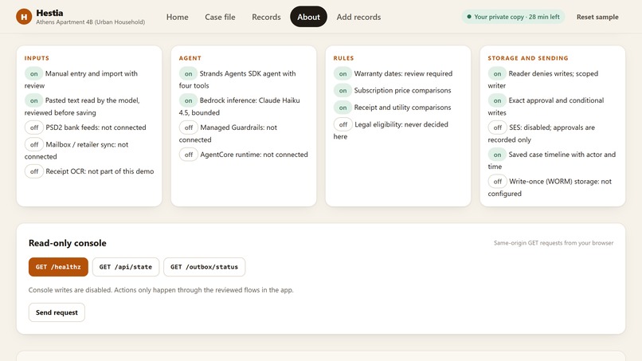This screenshot has height=361, width=642.
Task: Toggle the Write-once (WORM) storage off pill
Action: click(498, 182)
